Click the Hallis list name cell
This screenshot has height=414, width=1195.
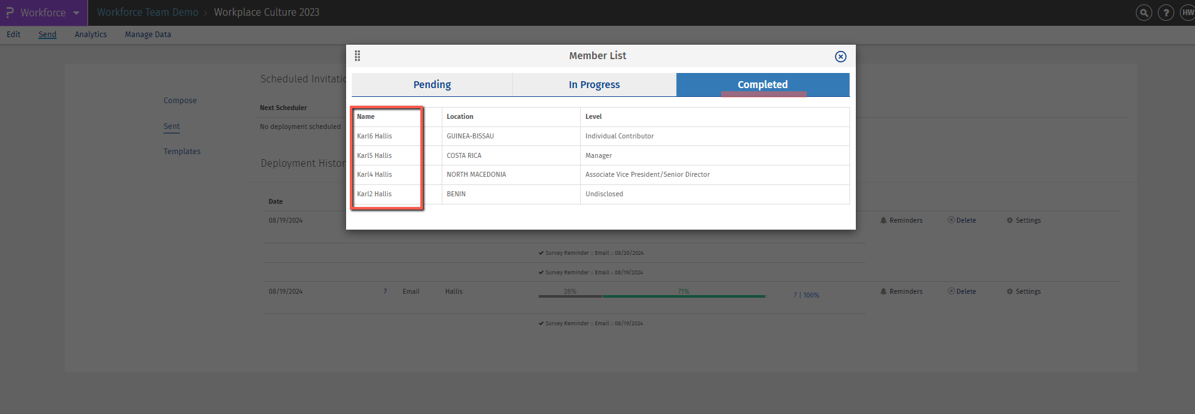coord(454,291)
